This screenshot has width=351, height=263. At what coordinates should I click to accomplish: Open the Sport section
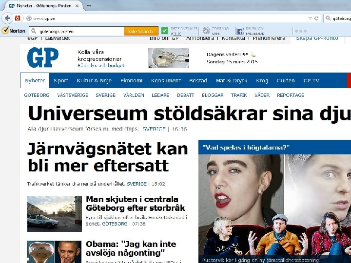coord(61,80)
